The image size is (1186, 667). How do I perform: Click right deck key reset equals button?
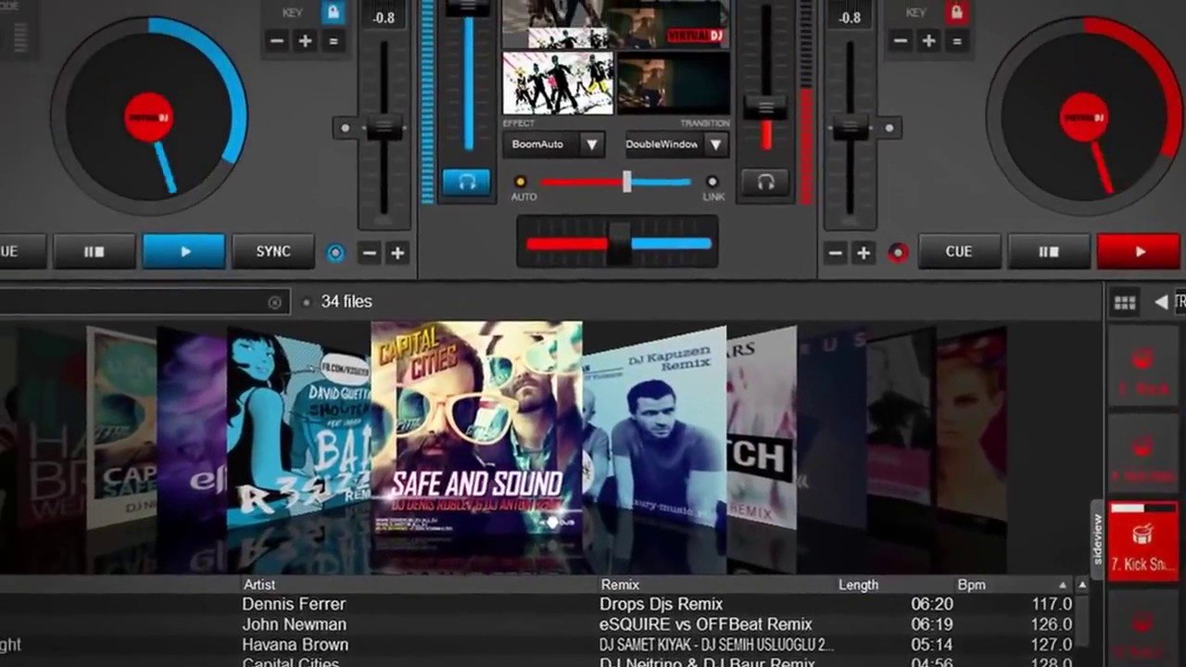[x=957, y=41]
